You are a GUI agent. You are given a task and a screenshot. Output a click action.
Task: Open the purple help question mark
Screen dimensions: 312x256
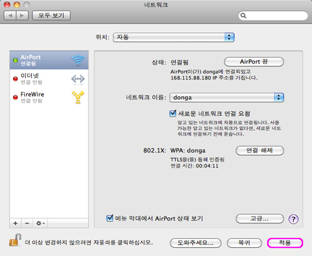(x=293, y=219)
